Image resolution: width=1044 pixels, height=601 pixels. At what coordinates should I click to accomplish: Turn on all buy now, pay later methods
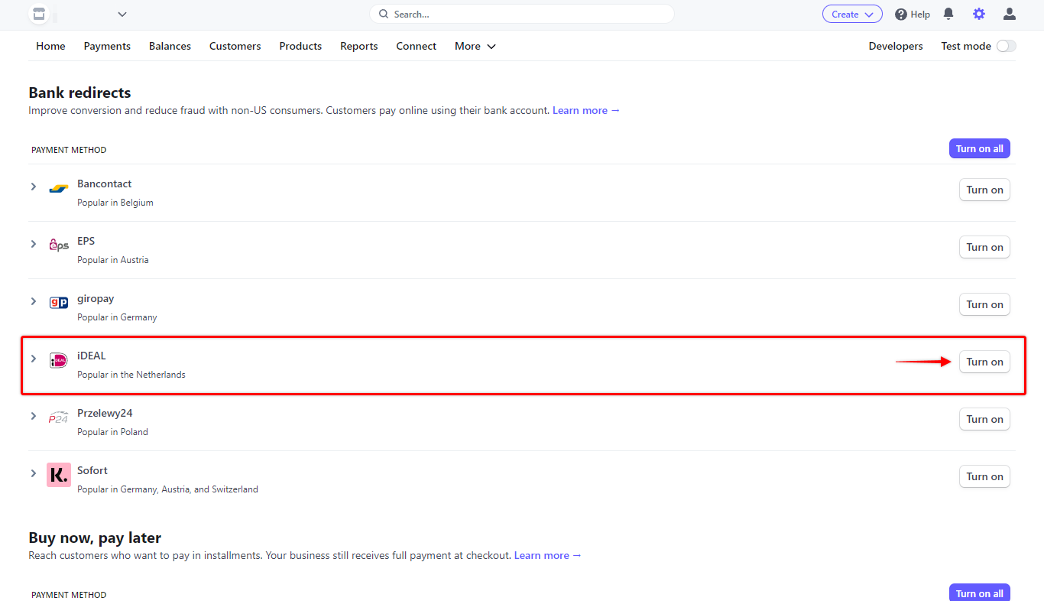tap(979, 593)
